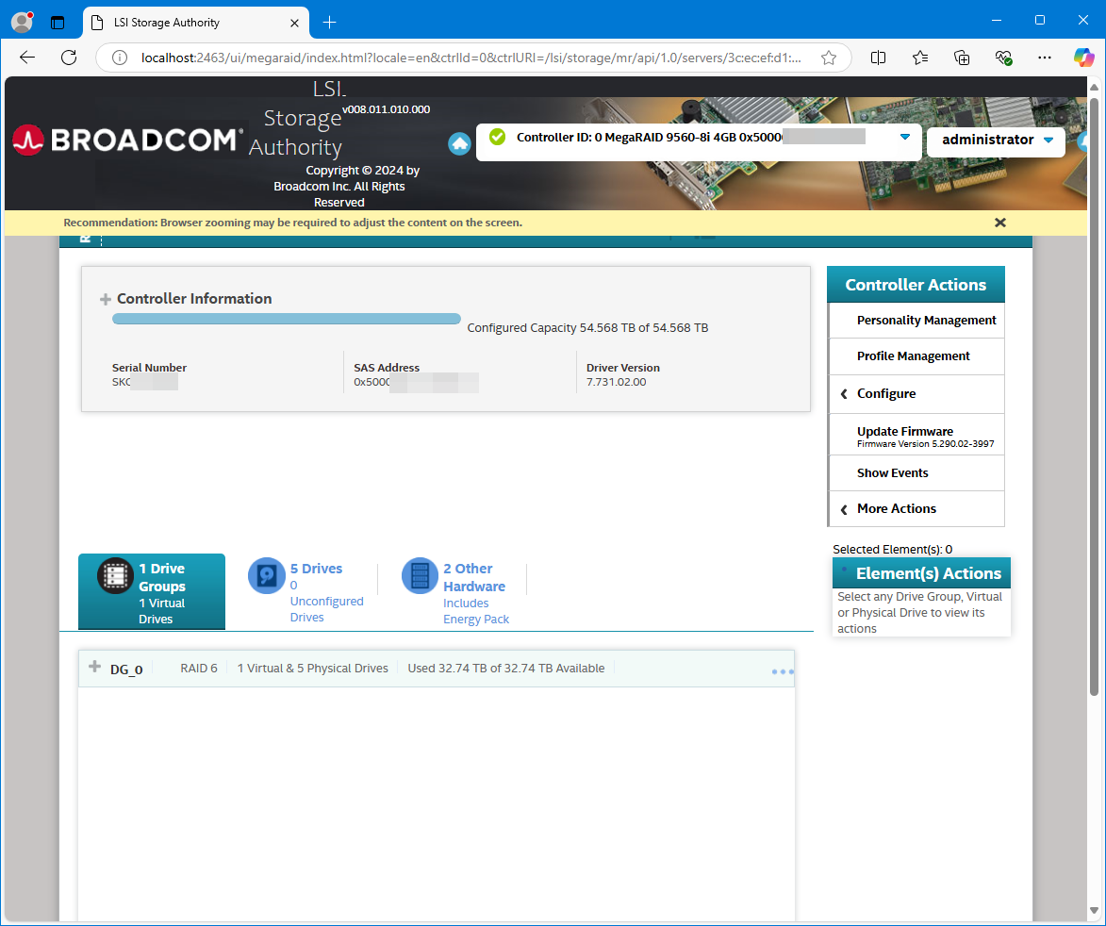This screenshot has width=1106, height=926.
Task: View site information icon in address bar
Action: pos(120,58)
